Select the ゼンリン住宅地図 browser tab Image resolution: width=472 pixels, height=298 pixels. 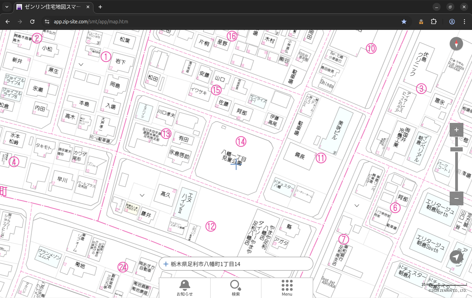(52, 7)
